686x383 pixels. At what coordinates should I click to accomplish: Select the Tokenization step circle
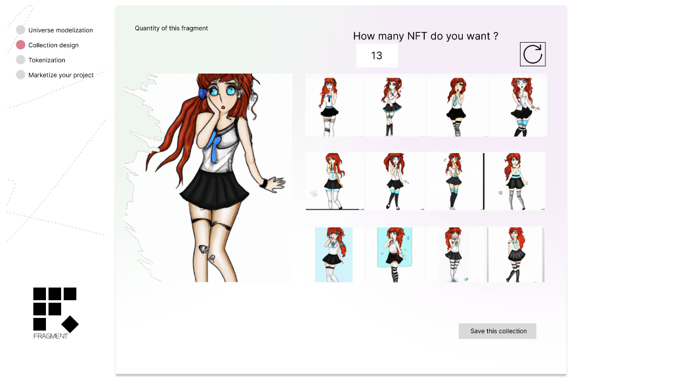(20, 60)
